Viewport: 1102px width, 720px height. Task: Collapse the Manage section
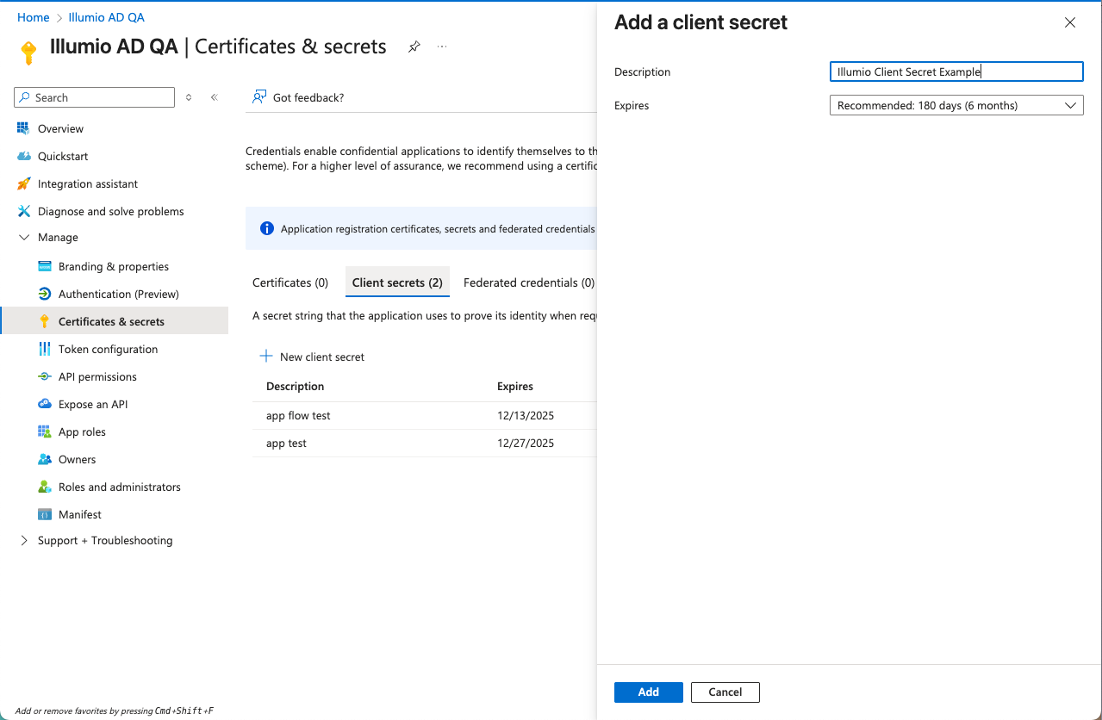tap(23, 237)
